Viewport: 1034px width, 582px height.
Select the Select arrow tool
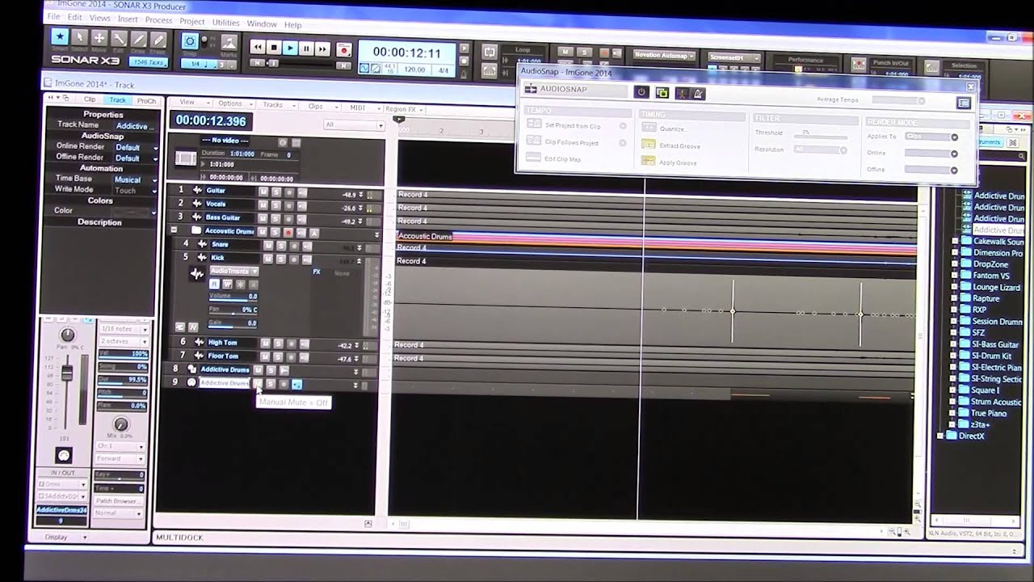tap(79, 37)
